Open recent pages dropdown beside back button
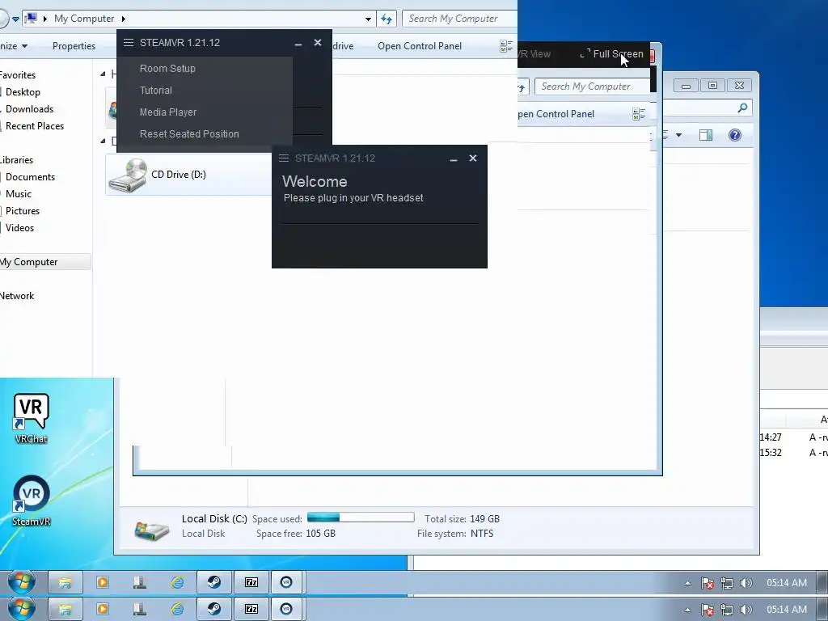This screenshot has width=828, height=621. pyautogui.click(x=16, y=19)
